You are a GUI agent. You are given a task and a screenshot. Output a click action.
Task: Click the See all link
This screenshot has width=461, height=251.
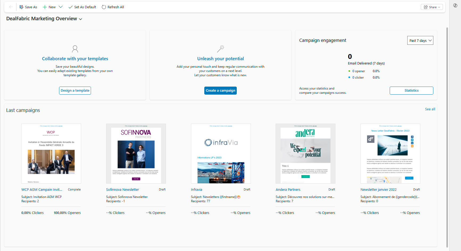(430, 109)
